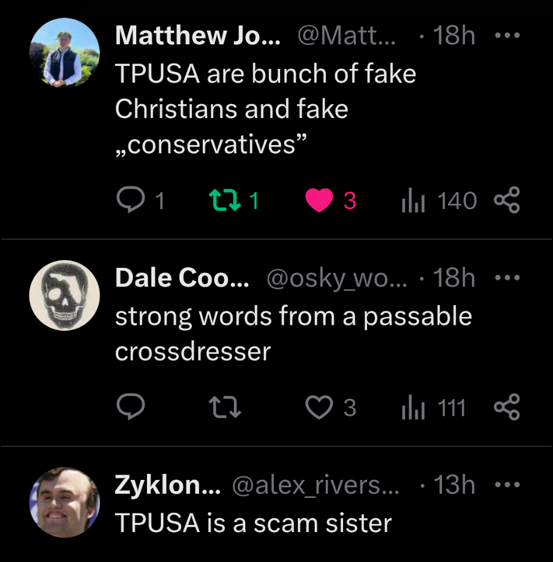
Task: View analytics showing 111 views
Action: pos(410,408)
